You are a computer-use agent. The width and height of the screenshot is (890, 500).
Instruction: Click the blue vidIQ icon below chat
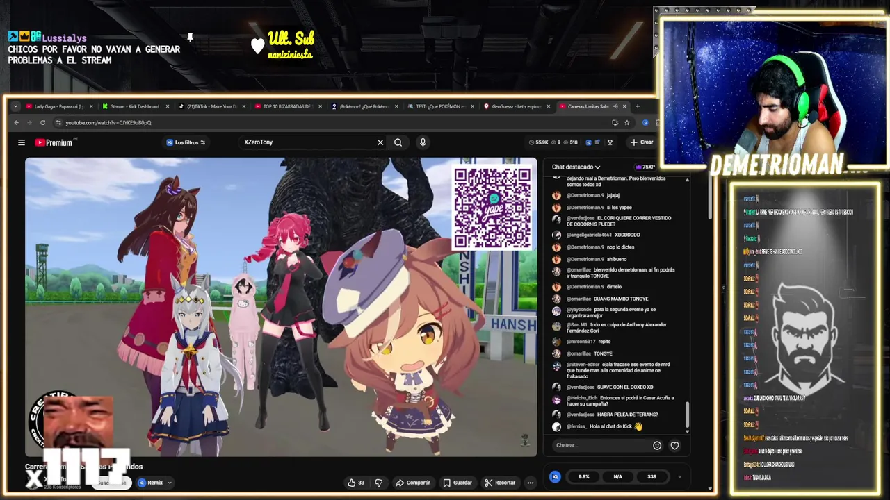pos(555,476)
